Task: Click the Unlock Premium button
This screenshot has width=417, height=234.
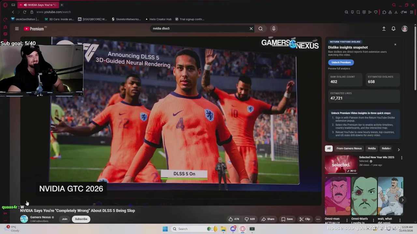Action: pyautogui.click(x=341, y=62)
